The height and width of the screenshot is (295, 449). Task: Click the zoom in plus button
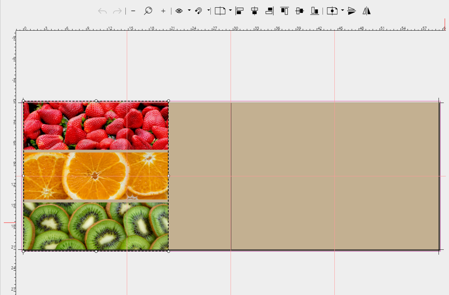pyautogui.click(x=163, y=11)
